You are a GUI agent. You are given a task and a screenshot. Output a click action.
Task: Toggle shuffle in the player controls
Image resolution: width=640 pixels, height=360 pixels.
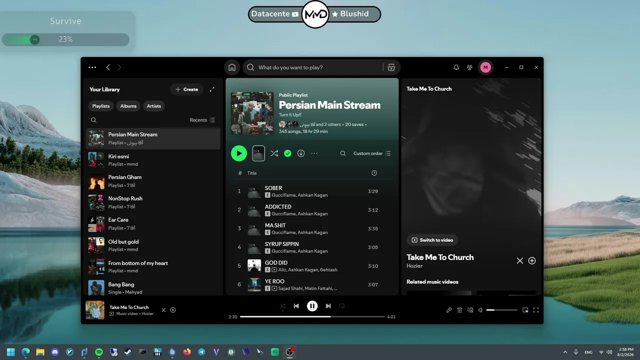pos(283,306)
